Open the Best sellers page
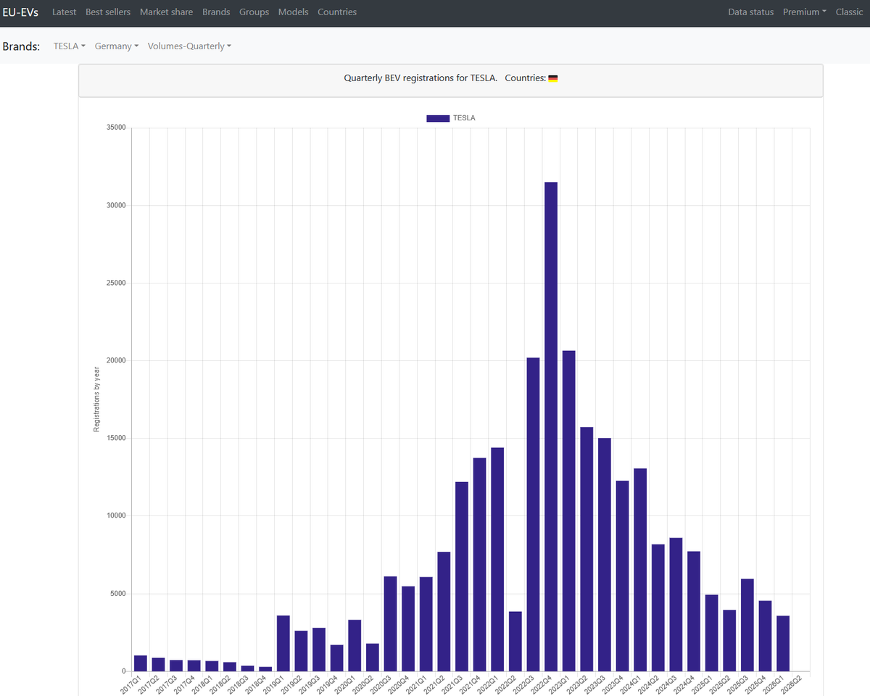The image size is (870, 696). 108,12
